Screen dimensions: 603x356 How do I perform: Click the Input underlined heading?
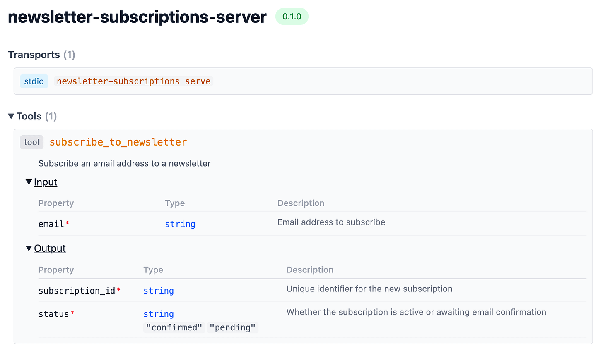tap(46, 182)
